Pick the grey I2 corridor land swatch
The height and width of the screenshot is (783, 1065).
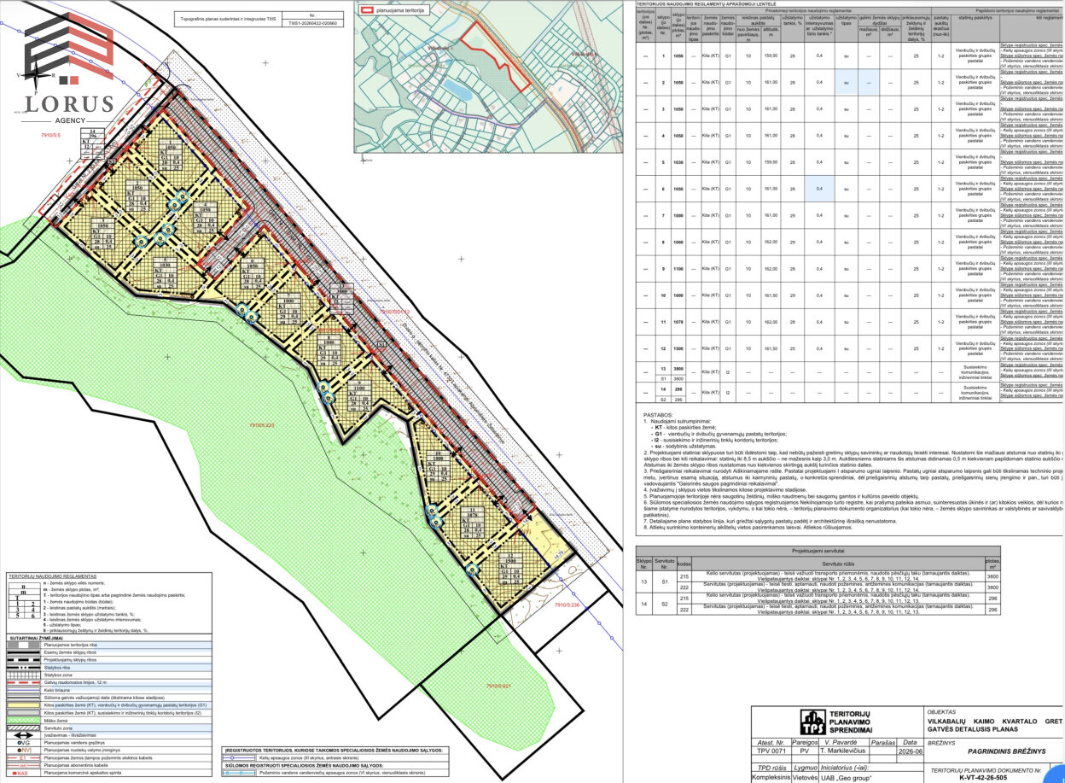tap(23, 713)
